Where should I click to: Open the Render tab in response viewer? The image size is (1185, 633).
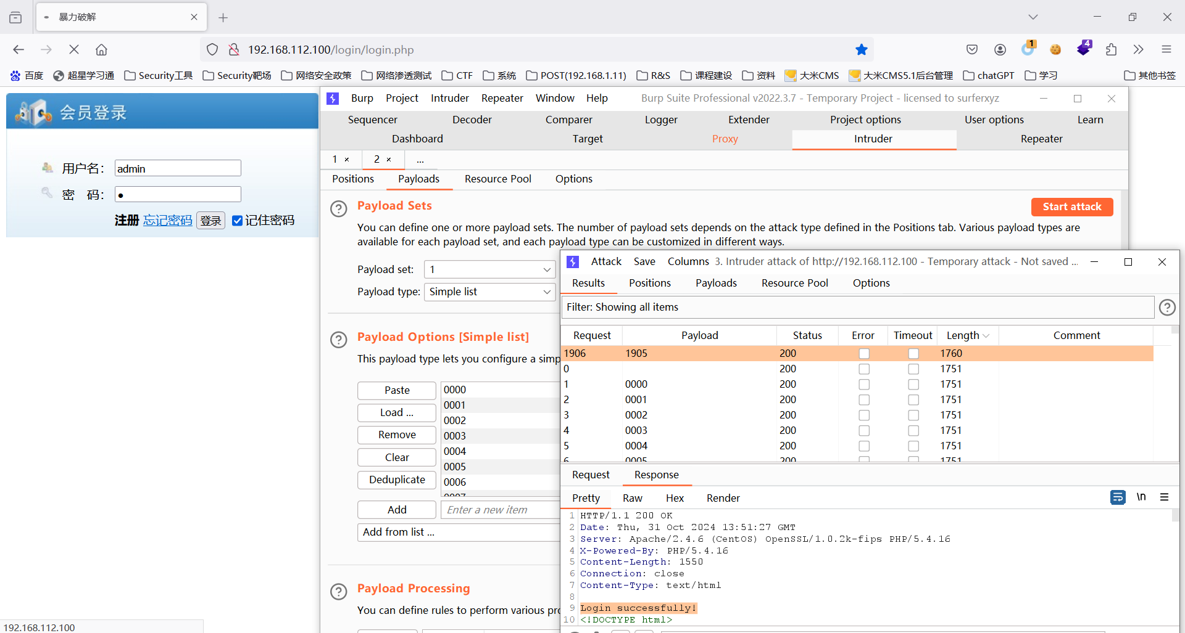click(723, 498)
